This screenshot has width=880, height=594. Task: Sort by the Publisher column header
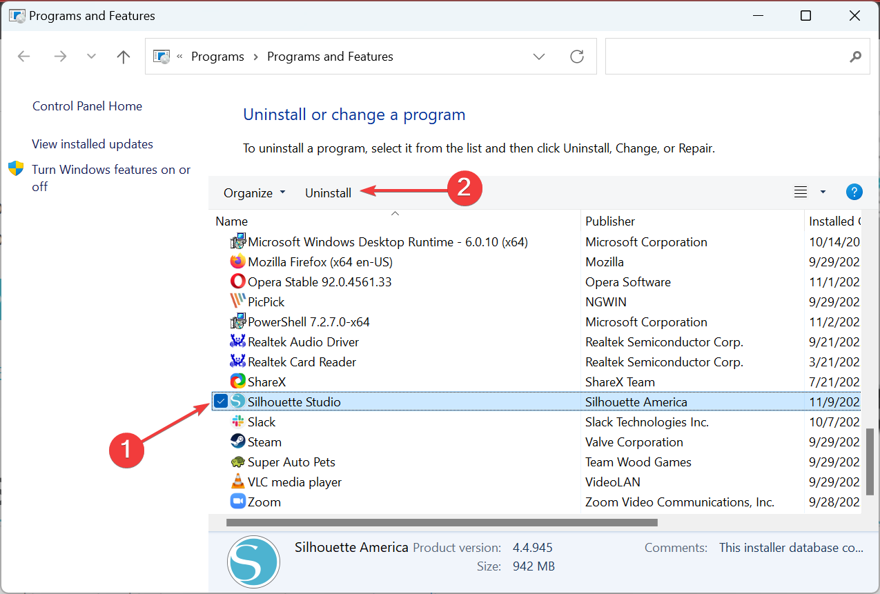[692, 221]
